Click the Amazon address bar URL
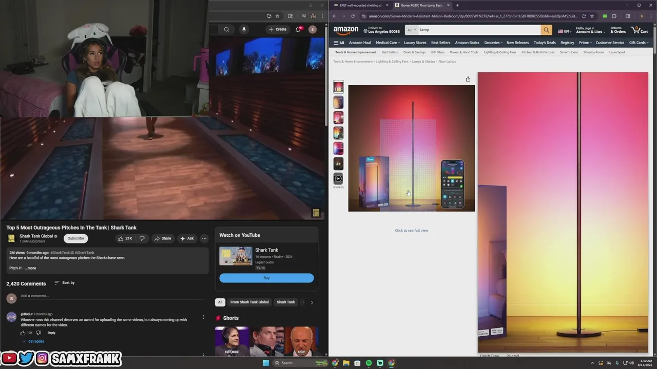 pyautogui.click(x=472, y=16)
